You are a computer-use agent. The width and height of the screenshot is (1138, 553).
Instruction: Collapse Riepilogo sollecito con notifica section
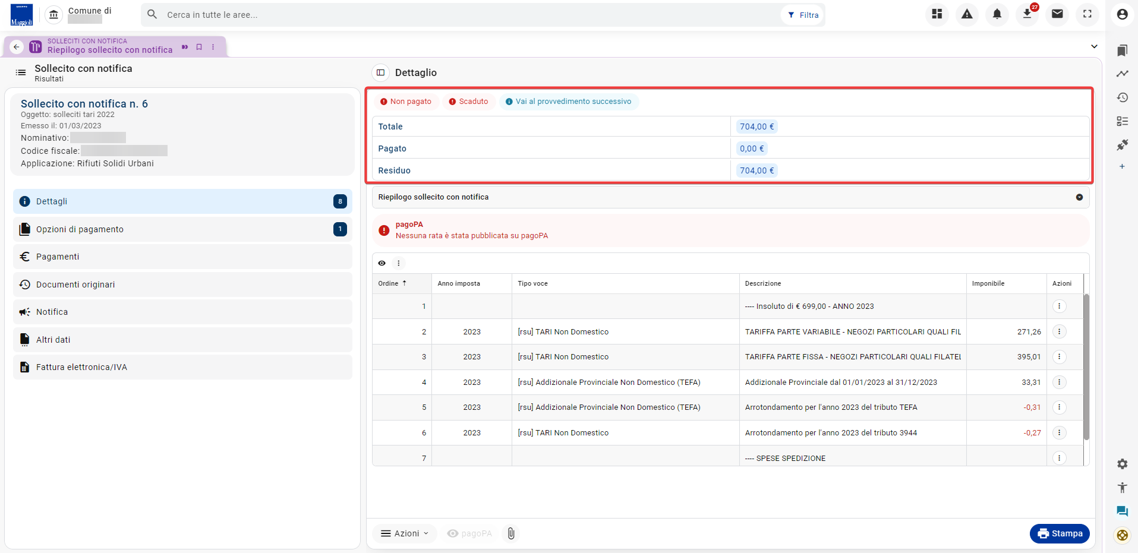[x=1079, y=197]
